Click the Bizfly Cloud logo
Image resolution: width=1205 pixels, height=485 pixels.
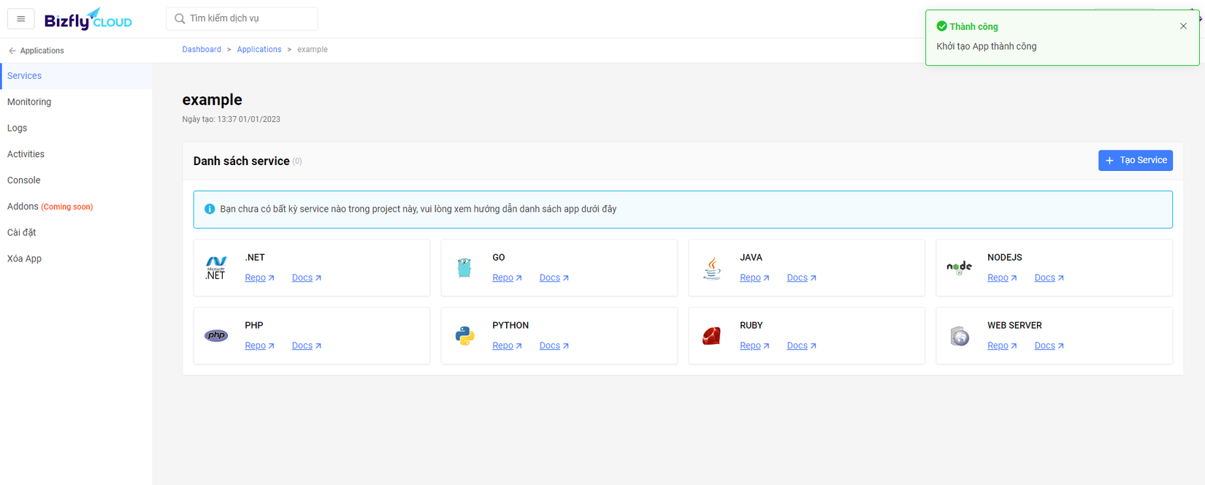[x=88, y=19]
